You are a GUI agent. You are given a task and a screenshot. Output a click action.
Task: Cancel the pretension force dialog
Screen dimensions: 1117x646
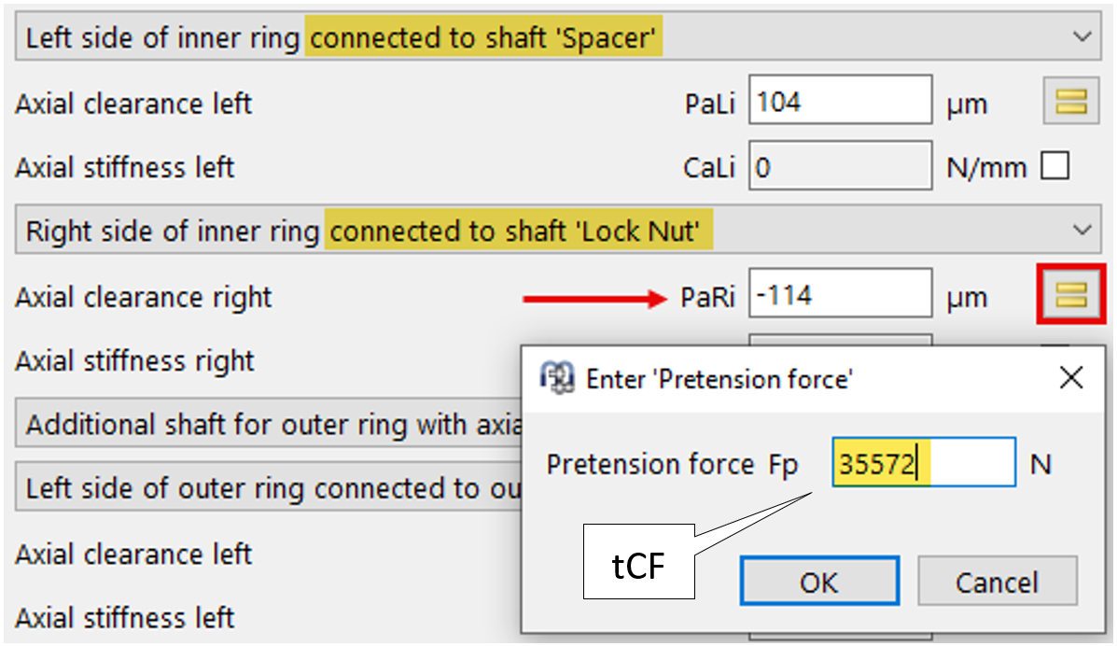click(x=997, y=582)
